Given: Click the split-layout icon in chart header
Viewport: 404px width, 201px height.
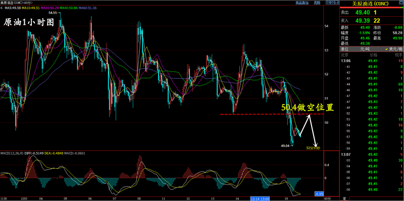Looking at the screenshot, I should pos(337,3).
